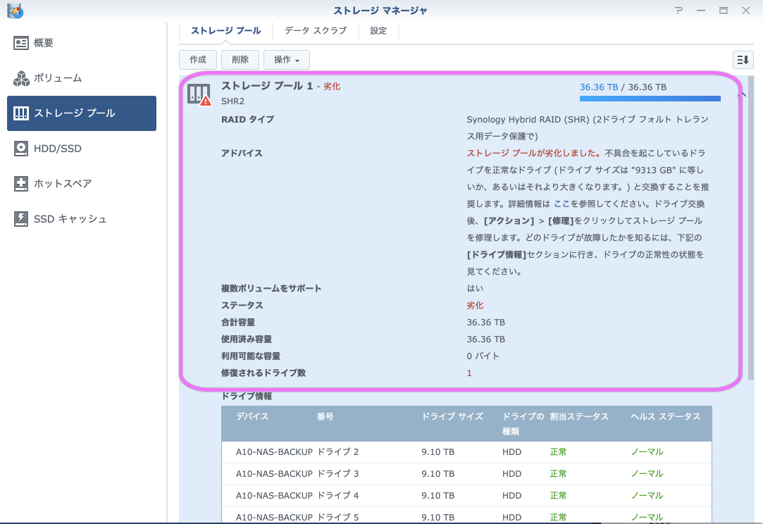Open DSM help via the question mark icon
Image resolution: width=763 pixels, height=524 pixels.
[x=679, y=11]
